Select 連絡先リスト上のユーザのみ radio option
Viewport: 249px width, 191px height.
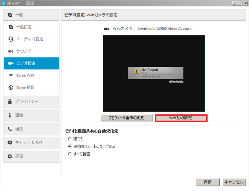(x=70, y=146)
